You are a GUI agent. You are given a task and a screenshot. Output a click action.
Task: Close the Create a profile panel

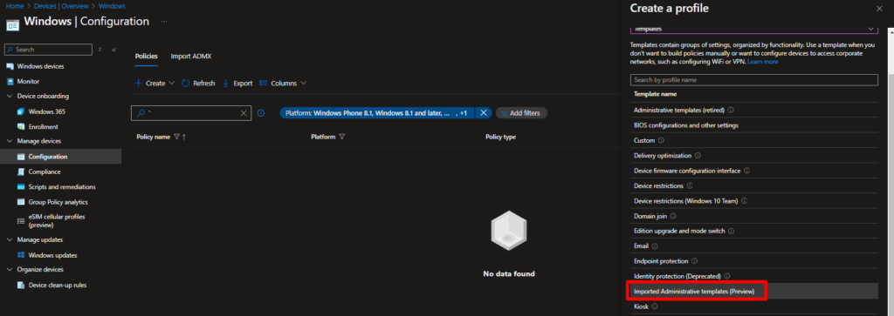pyautogui.click(x=878, y=9)
